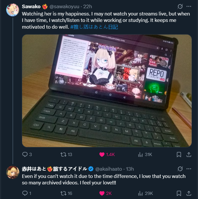Open the #推し活はあとん日記 hashtag

point(94,27)
